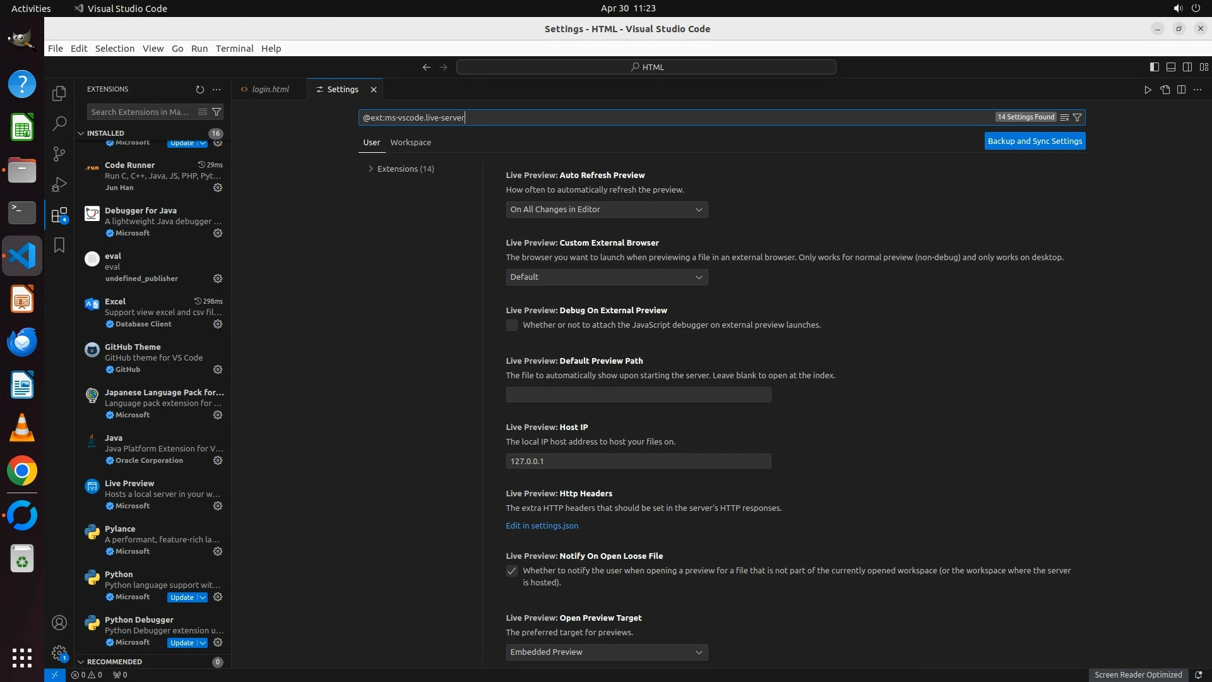Click the Host IP input field
The height and width of the screenshot is (682, 1212).
point(638,461)
